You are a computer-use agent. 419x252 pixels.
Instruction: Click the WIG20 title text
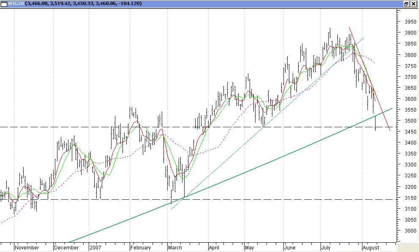pyautogui.click(x=16, y=3)
